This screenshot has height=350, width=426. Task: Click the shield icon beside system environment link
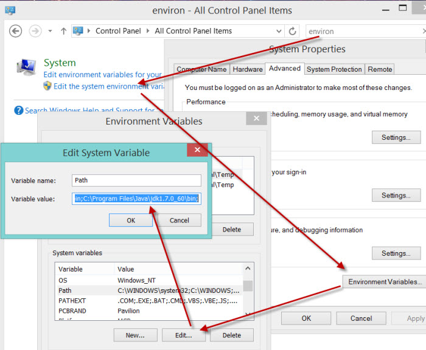pos(47,86)
